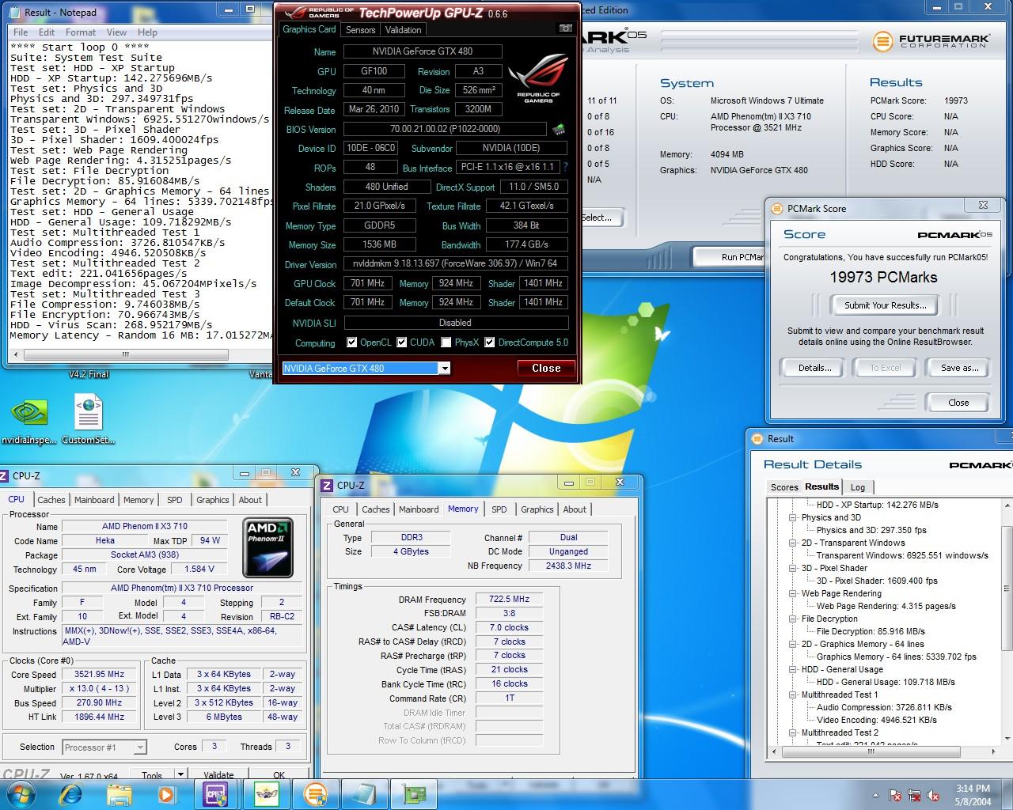
Task: Click the network status tray icon
Action: click(915, 795)
